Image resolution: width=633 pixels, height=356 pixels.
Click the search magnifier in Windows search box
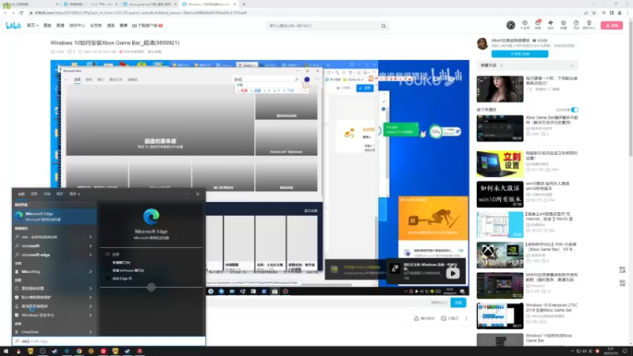click(17, 341)
